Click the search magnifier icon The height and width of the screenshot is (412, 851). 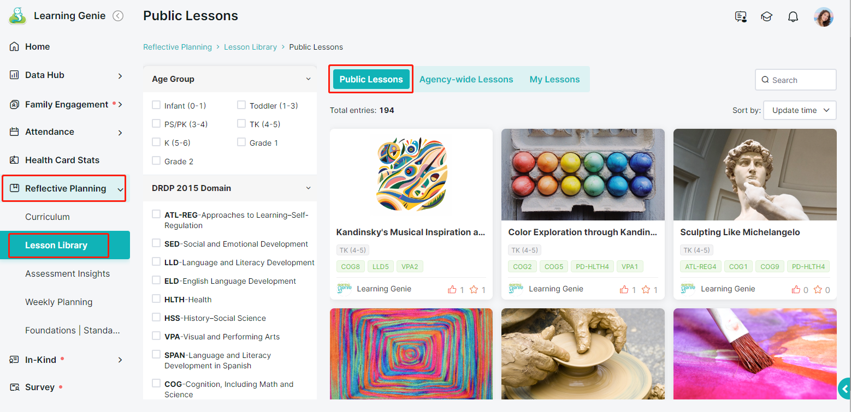pyautogui.click(x=765, y=80)
